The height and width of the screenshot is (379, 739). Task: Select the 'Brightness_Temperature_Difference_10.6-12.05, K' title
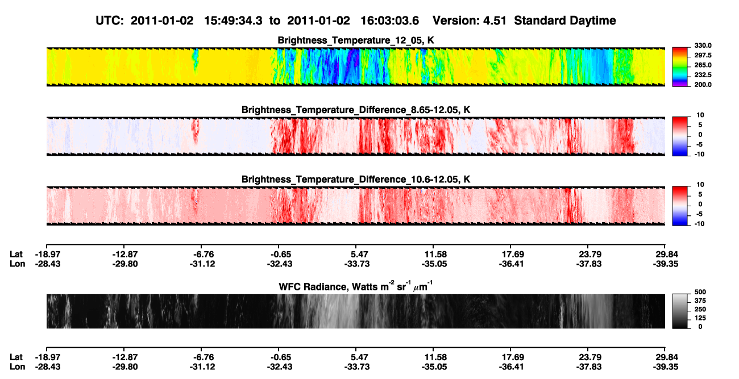[355, 179]
